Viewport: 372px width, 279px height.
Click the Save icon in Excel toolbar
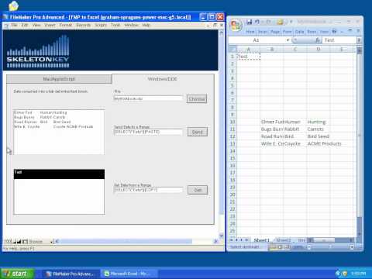point(250,22)
